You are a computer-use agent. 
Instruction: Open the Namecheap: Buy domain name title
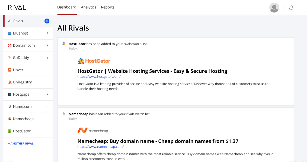coord(158,141)
